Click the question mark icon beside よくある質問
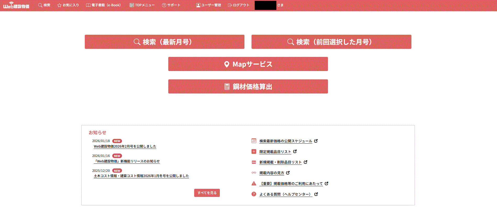 pyautogui.click(x=254, y=194)
